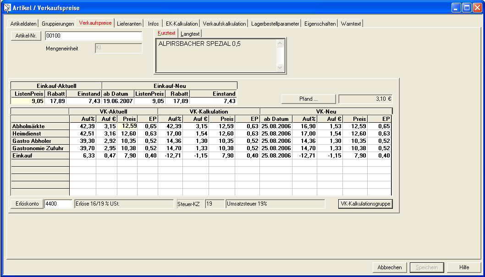Click the application icon in title bar
The width and height of the screenshot is (485, 277).
point(7,8)
